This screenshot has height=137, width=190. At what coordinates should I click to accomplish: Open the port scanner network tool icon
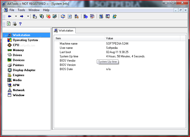(x=35, y=16)
